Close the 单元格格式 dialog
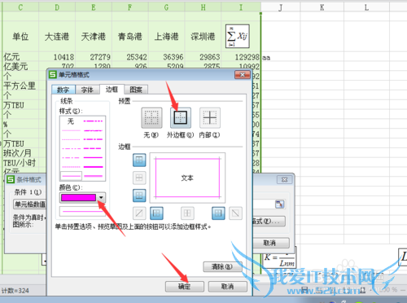407x303 pixels. [243, 75]
